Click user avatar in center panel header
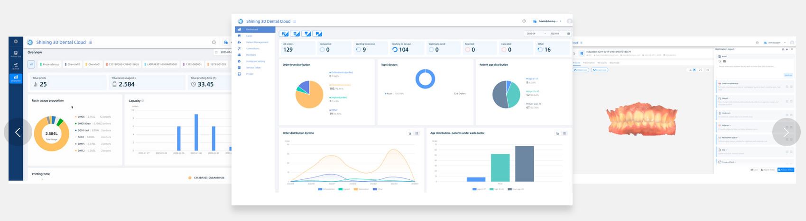The image size is (806, 221). 569,21
